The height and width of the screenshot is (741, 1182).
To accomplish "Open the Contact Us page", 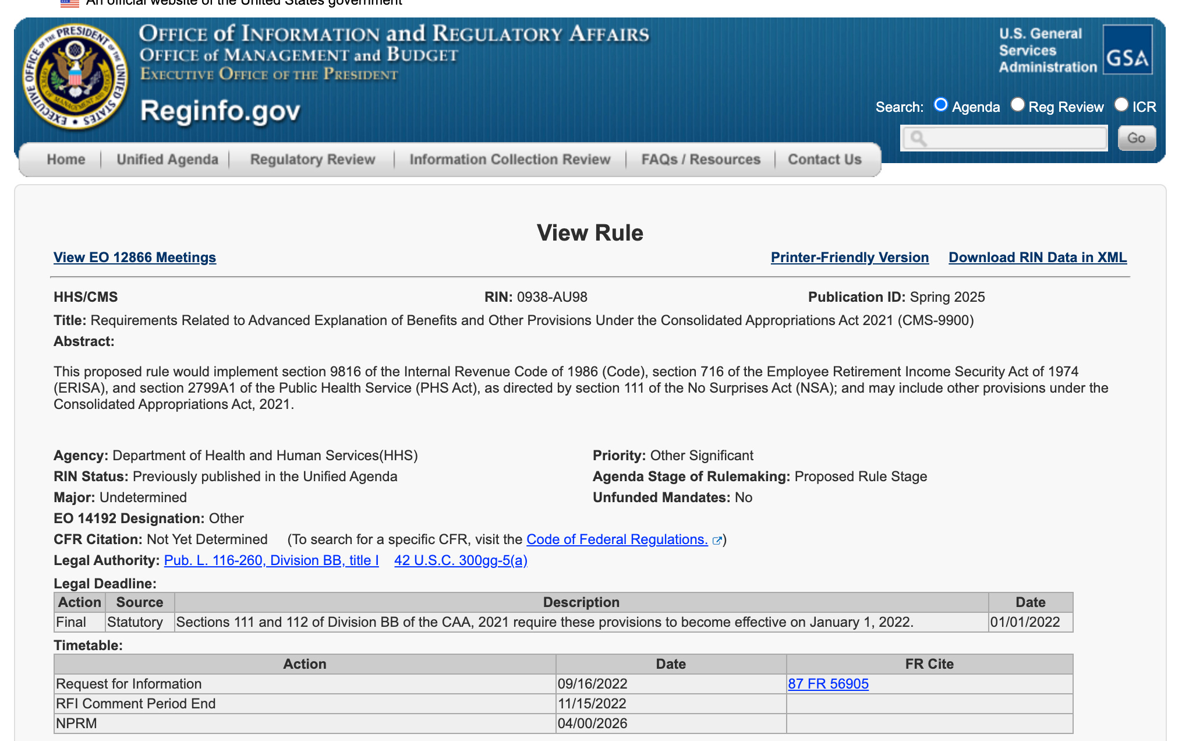I will click(824, 160).
